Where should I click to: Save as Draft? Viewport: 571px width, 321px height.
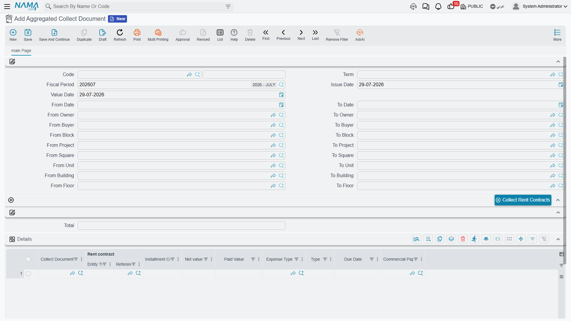click(103, 35)
